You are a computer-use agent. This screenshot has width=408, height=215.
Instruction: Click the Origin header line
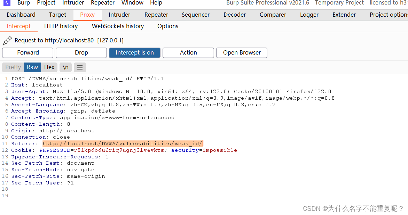pos(53,131)
